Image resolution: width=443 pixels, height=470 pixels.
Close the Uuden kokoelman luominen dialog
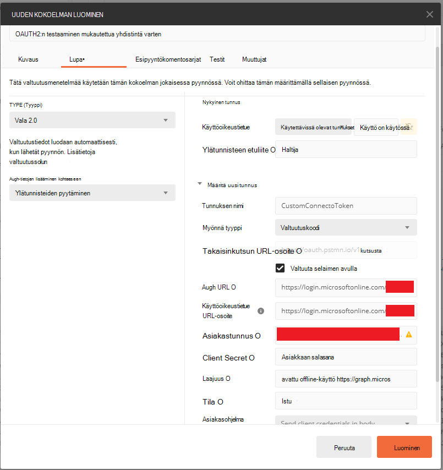(x=429, y=14)
